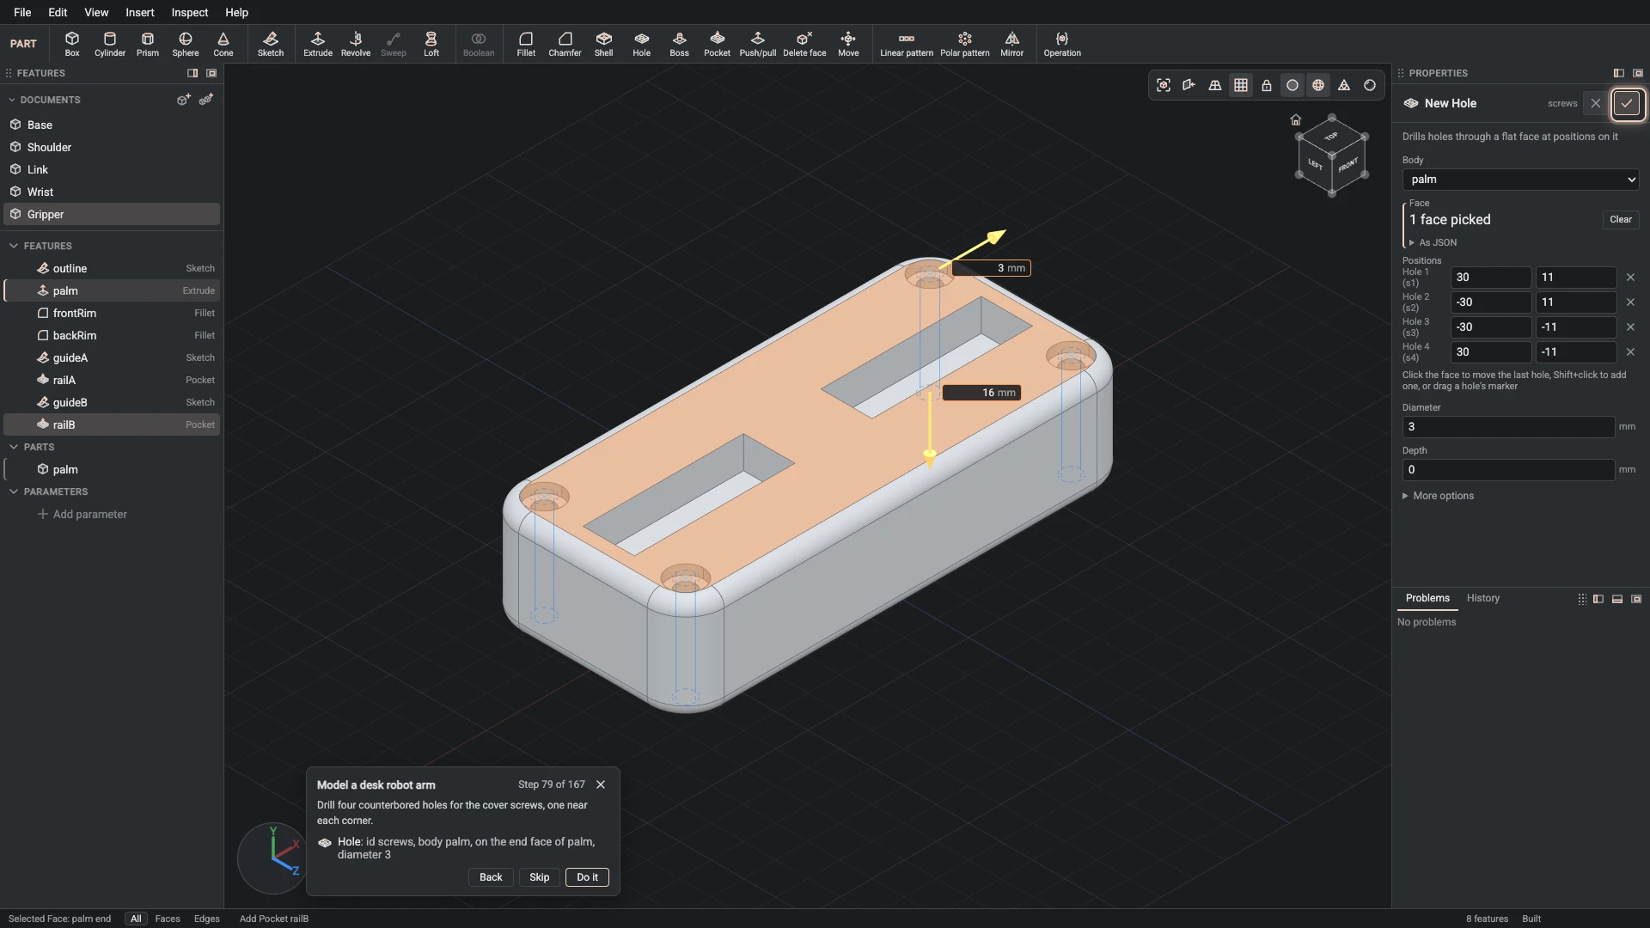1650x928 pixels.
Task: Click the Diameter input field
Action: (1508, 427)
